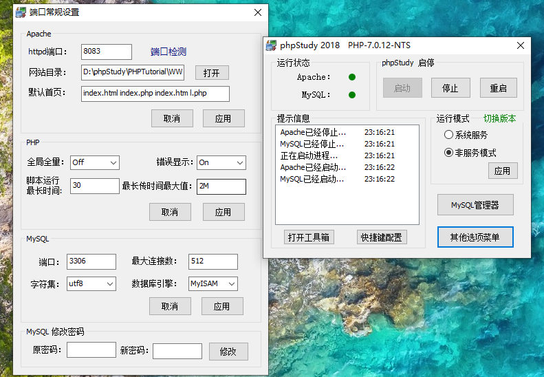This screenshot has width=544, height=377.
Task: Apply MySQL settings with 应用
Action: coord(222,306)
